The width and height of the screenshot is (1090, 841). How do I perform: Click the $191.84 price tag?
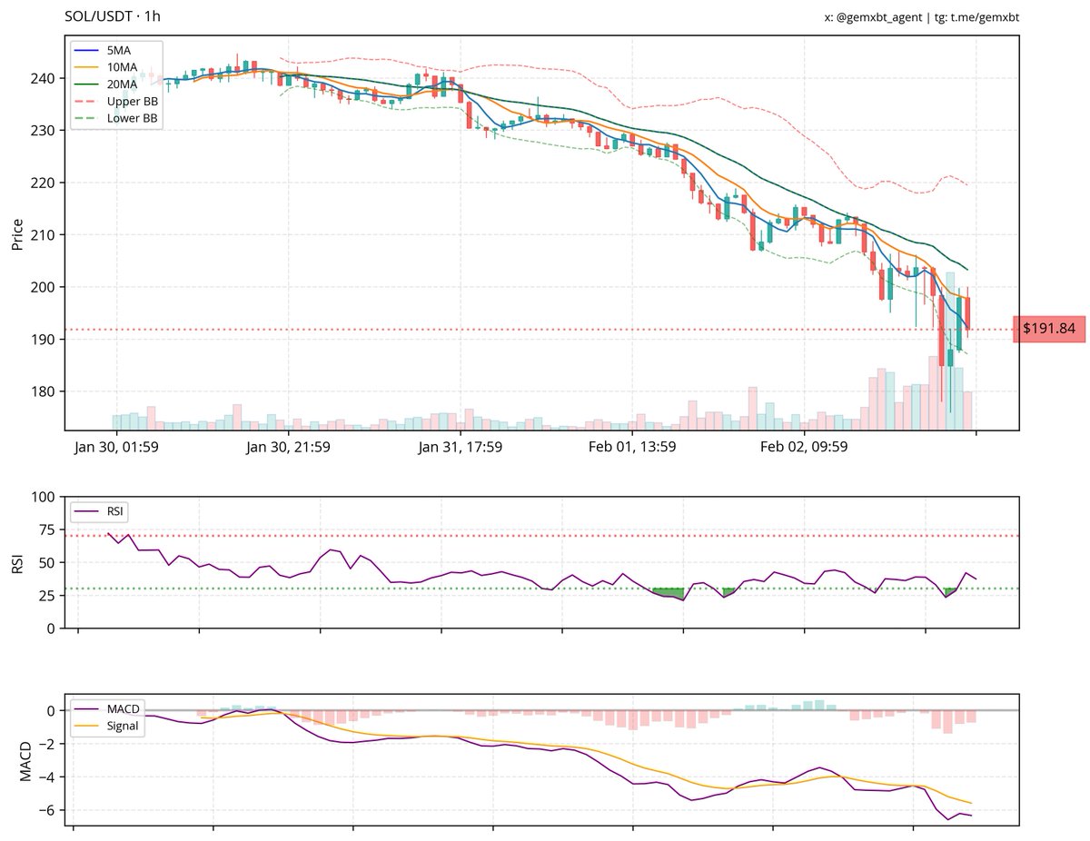(x=1050, y=331)
